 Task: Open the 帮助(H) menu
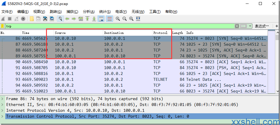(171, 12)
